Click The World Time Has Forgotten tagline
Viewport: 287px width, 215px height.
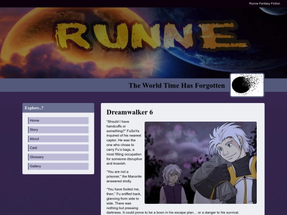coord(176,85)
